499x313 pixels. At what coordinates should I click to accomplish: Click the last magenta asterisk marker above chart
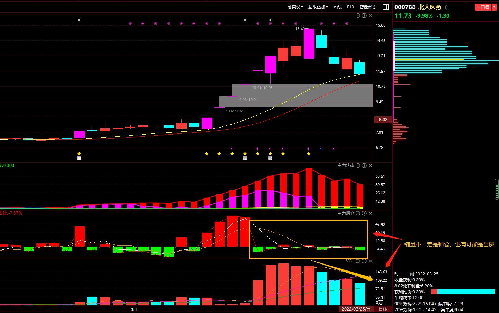click(x=347, y=24)
